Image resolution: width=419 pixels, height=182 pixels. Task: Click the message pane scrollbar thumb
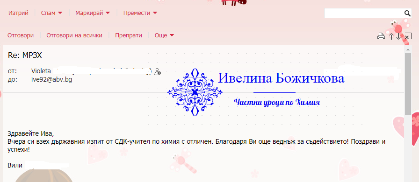coord(408,84)
